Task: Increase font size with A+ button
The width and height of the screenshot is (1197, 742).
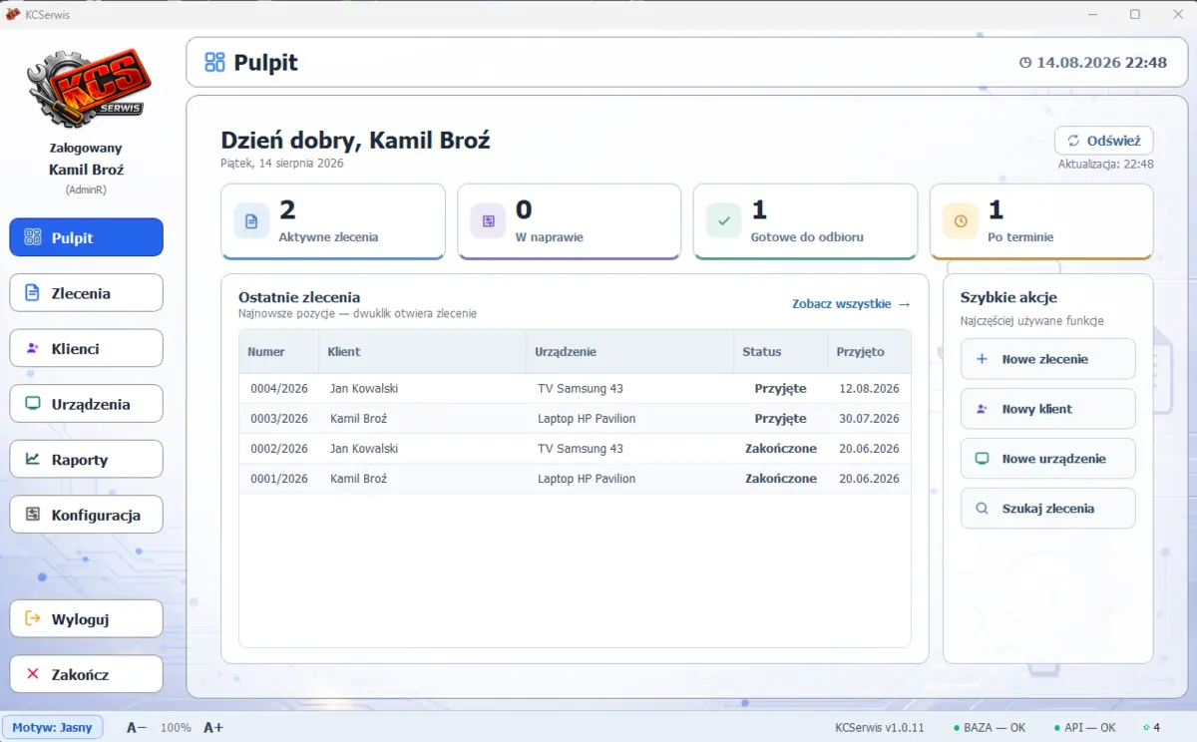Action: coord(213,727)
